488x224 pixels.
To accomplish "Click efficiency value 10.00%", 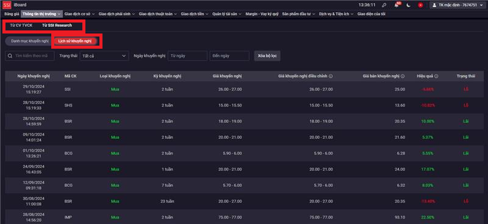I will pos(428,121).
